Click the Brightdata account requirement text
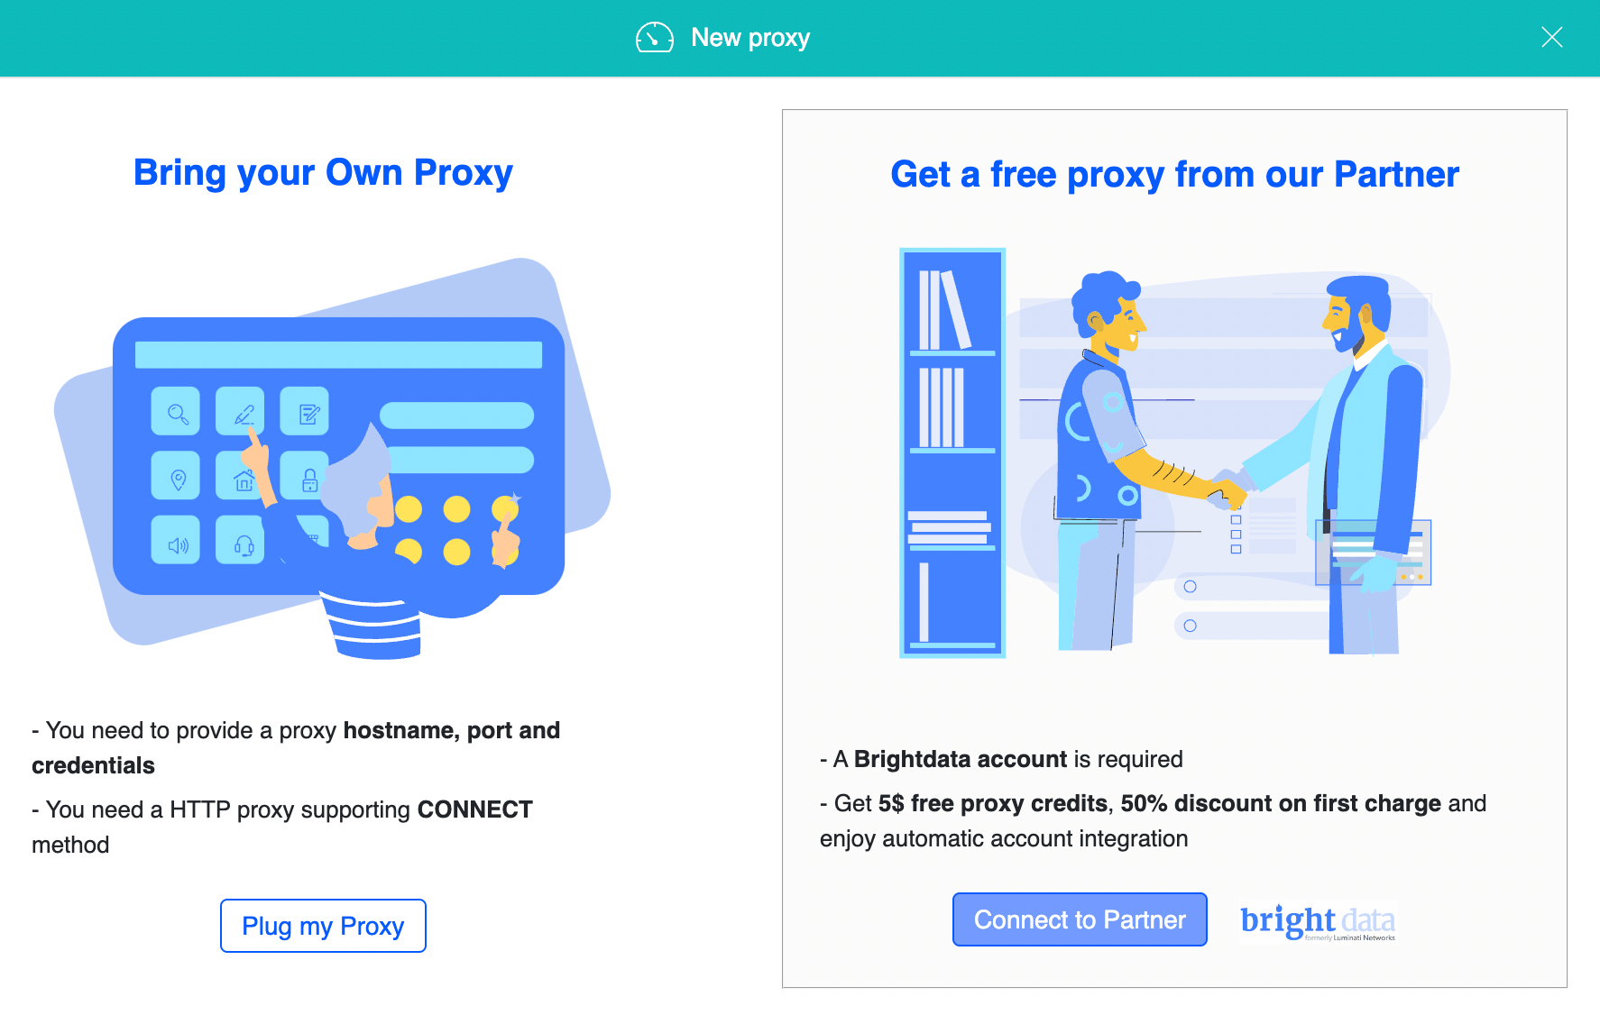The height and width of the screenshot is (1024, 1600). click(x=1001, y=759)
